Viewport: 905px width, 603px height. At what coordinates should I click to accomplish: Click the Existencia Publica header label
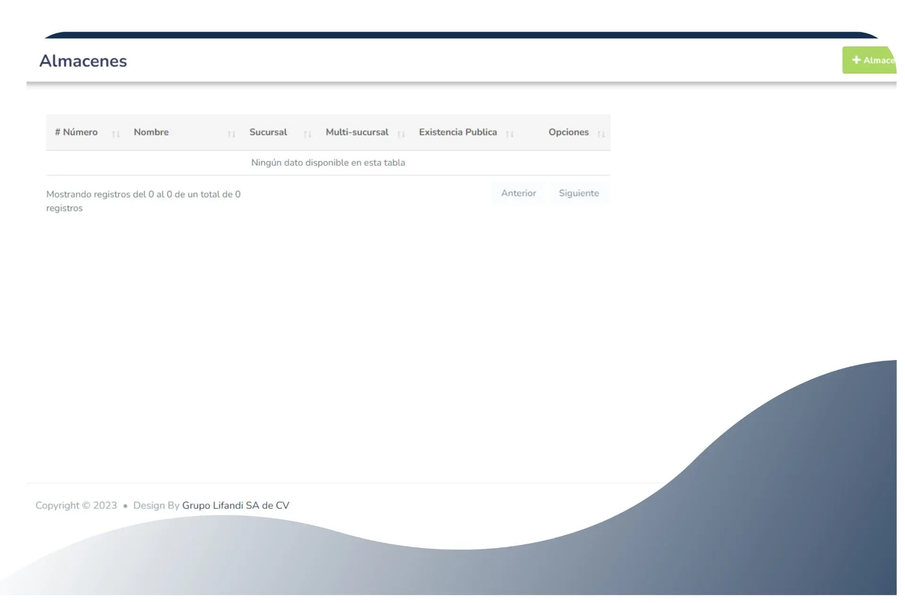(458, 132)
